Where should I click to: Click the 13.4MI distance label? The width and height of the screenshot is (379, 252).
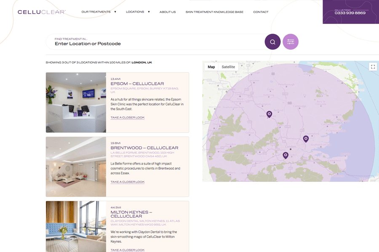point(115,79)
